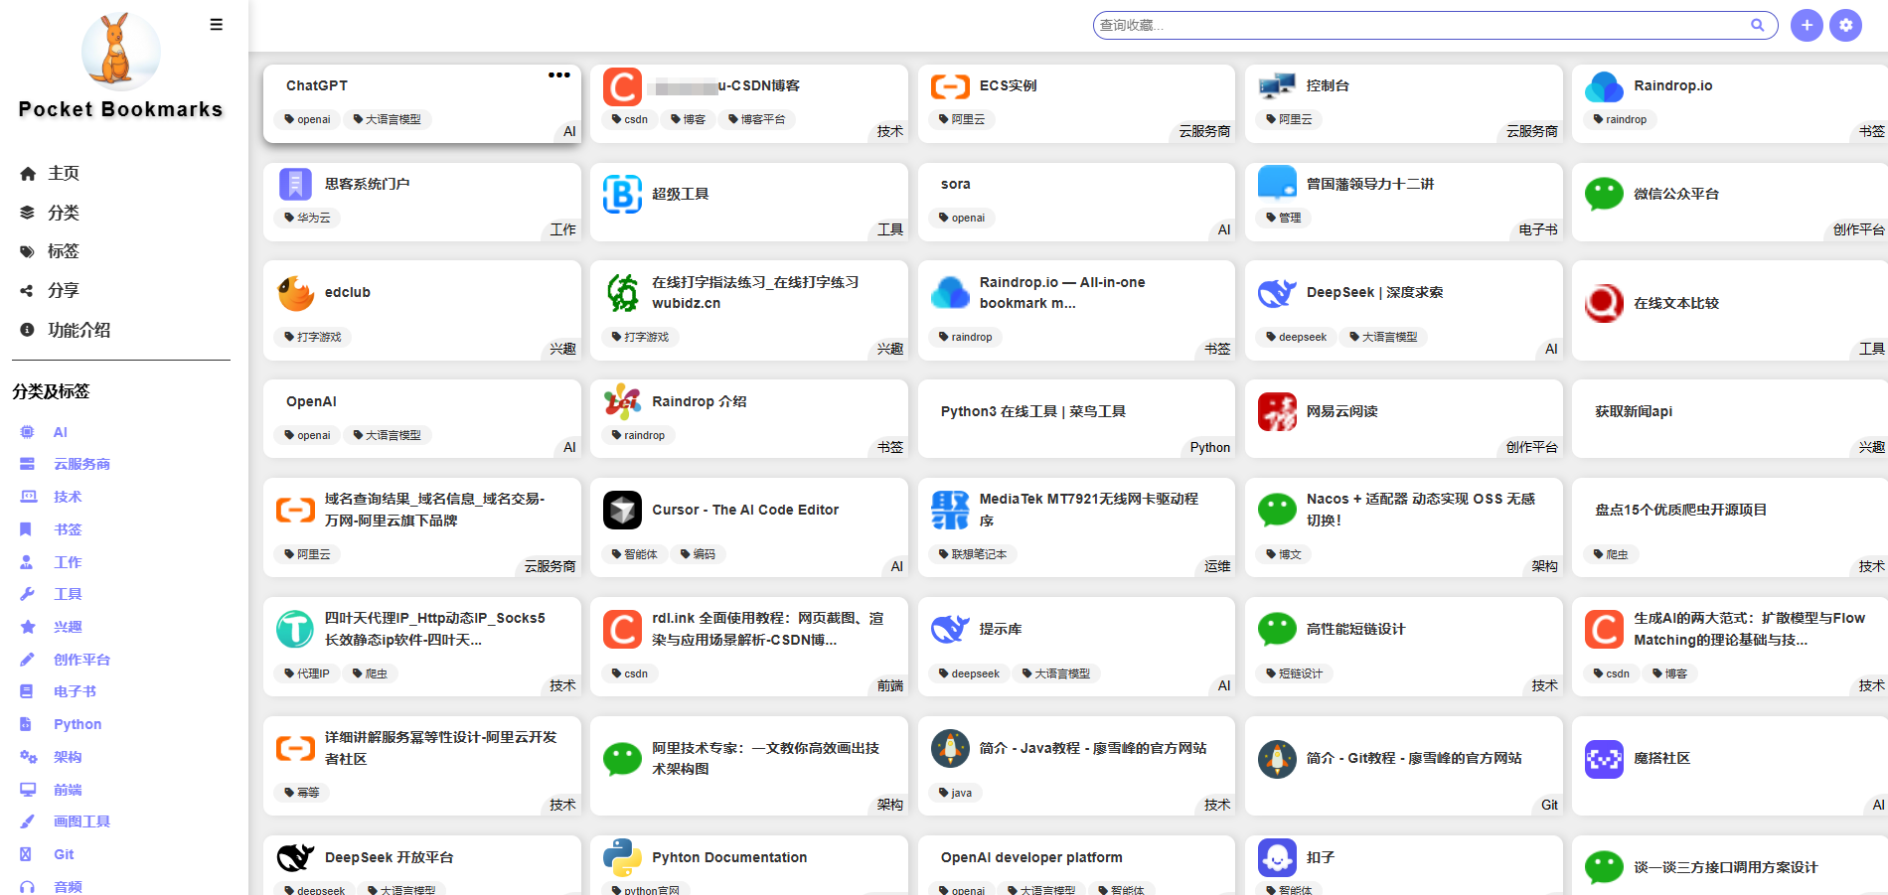
Task: Filter by 工作 category in sidebar
Action: point(68,562)
